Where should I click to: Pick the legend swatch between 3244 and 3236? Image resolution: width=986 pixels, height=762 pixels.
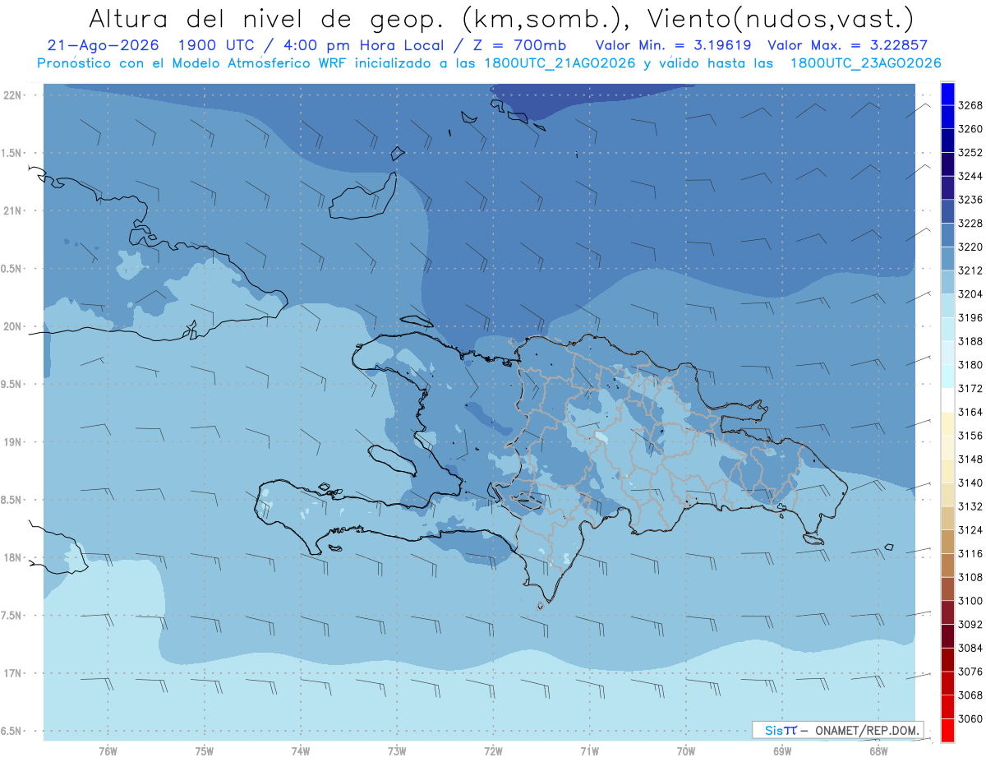tap(947, 187)
